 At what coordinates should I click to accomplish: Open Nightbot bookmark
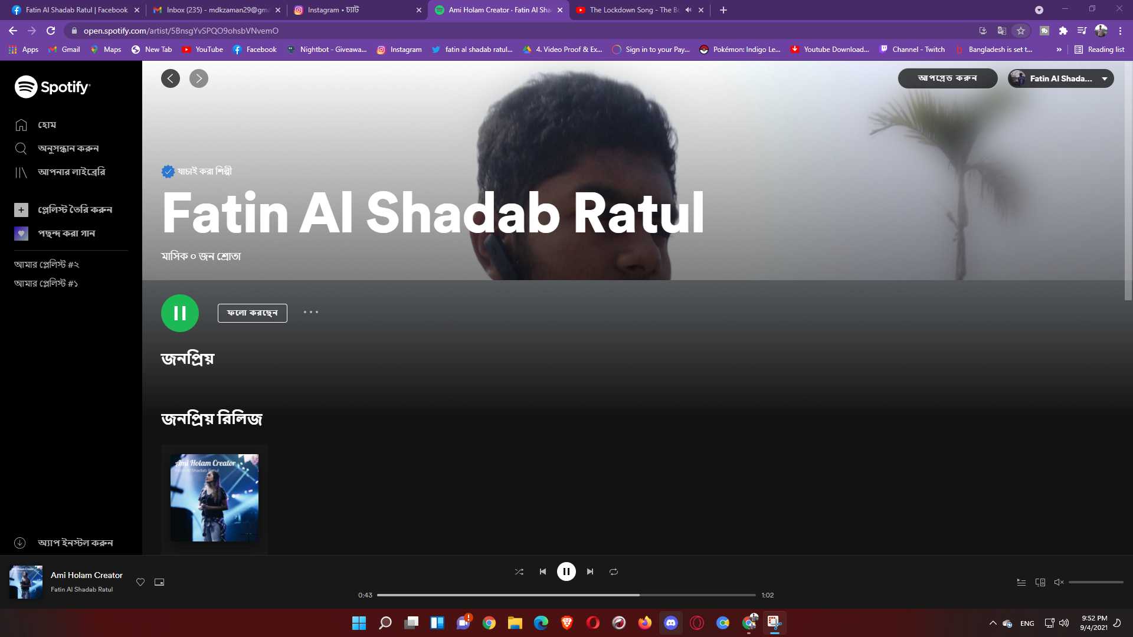[326, 50]
